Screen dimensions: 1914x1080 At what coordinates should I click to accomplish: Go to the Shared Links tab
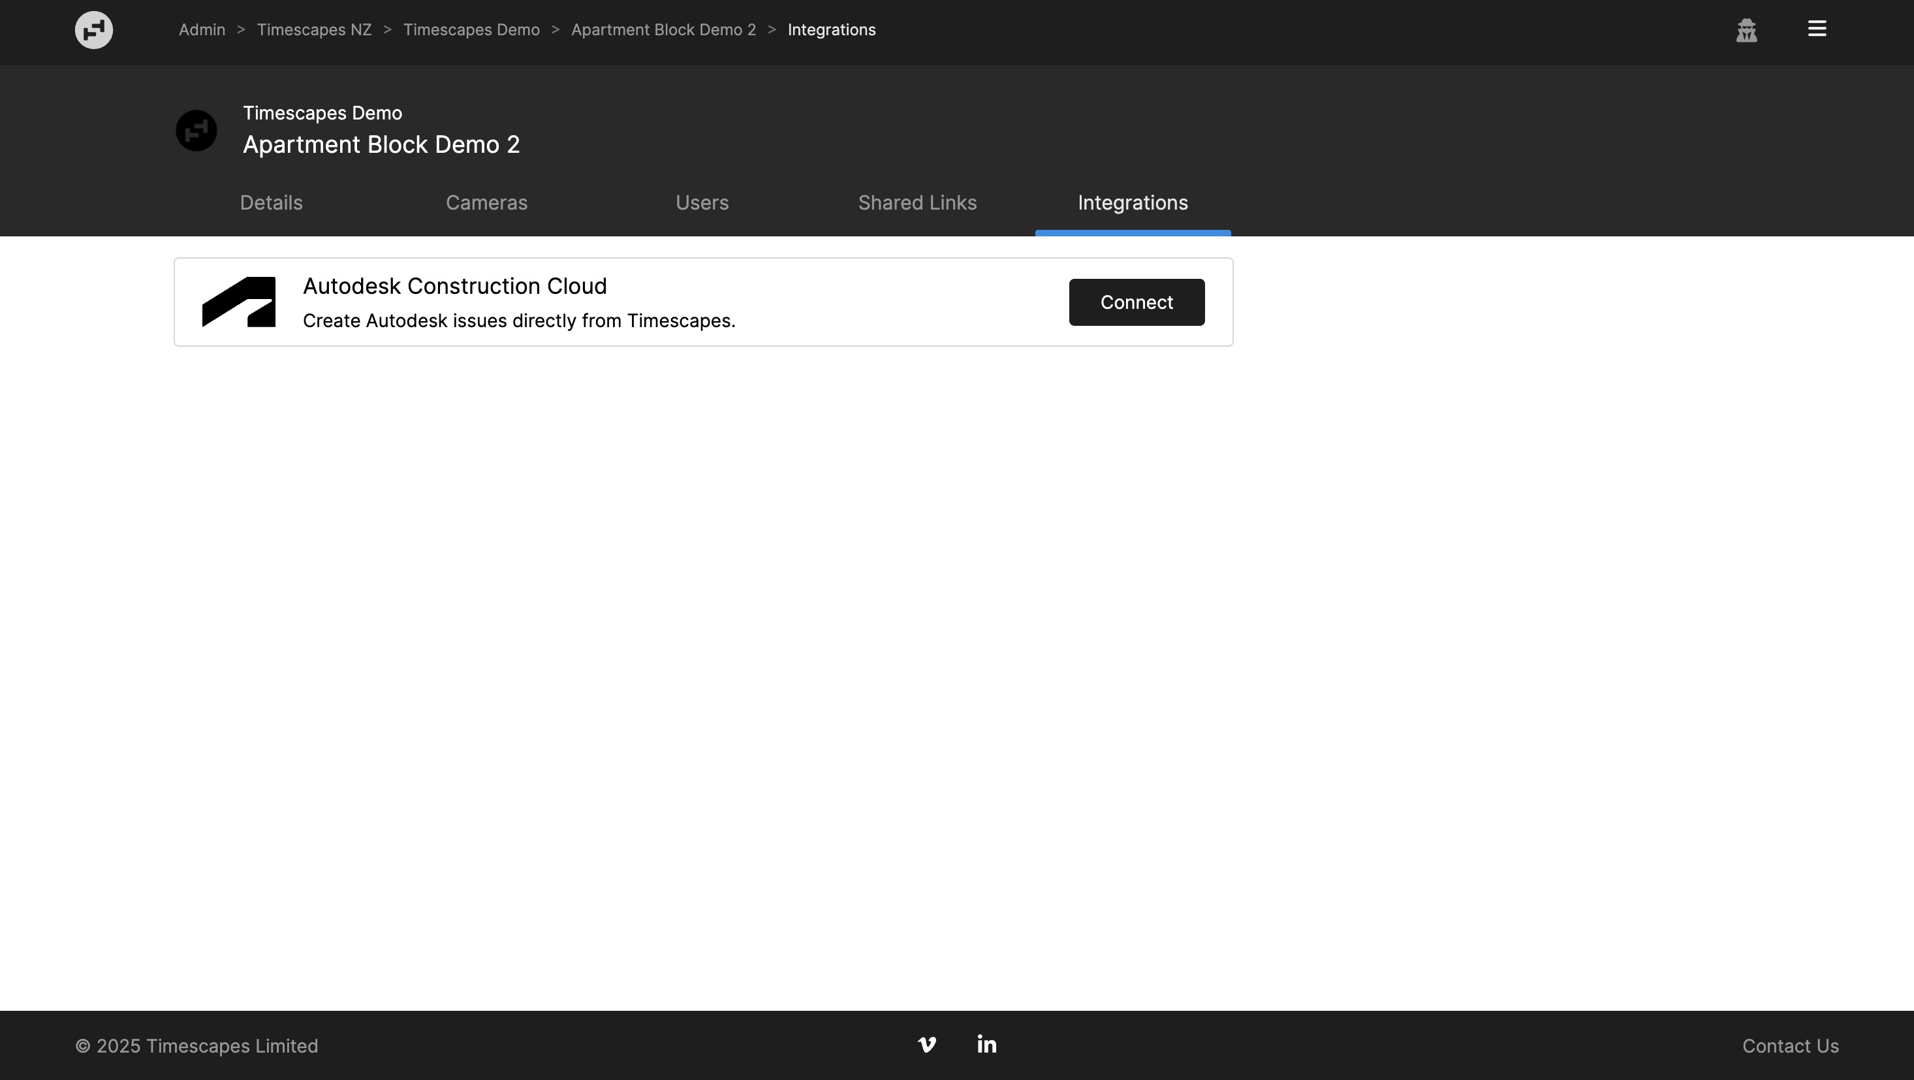917,203
